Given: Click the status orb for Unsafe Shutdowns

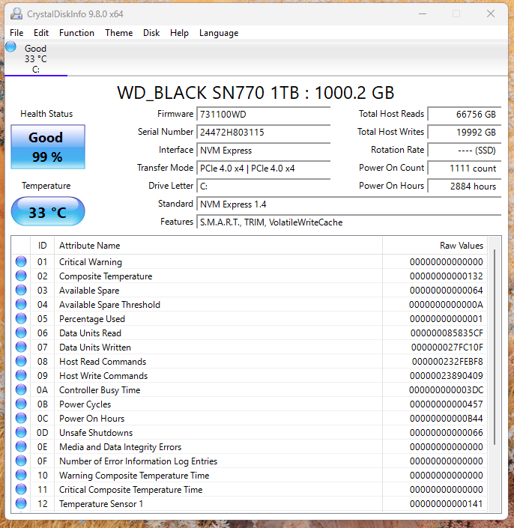Looking at the screenshot, I should pyautogui.click(x=21, y=432).
